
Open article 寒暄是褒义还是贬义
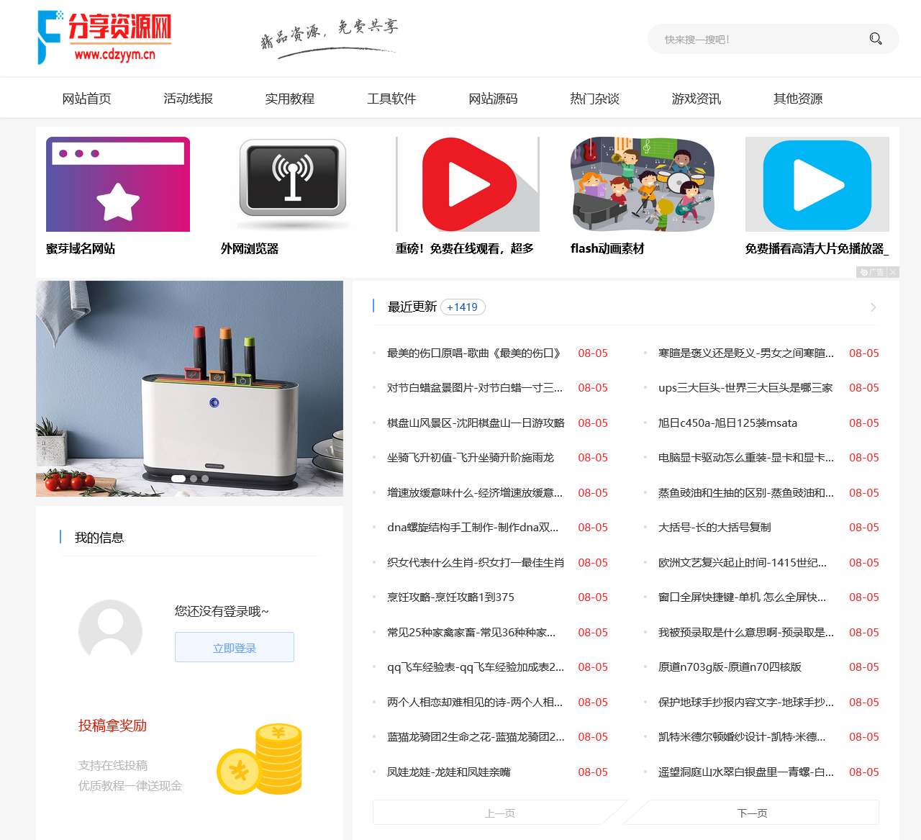[x=746, y=353]
